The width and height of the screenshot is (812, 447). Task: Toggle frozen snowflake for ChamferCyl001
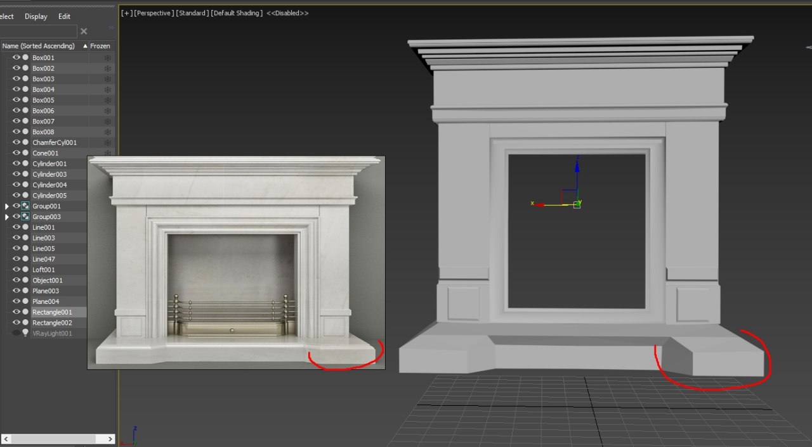107,142
